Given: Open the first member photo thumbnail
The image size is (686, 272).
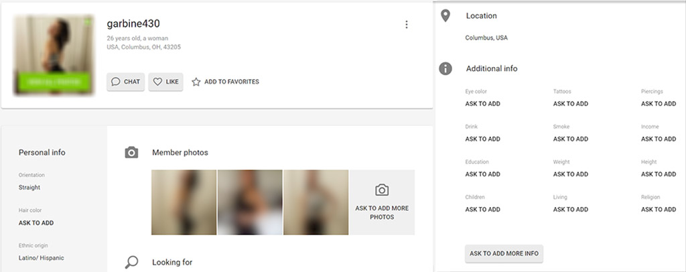Looking at the screenshot, I should (x=184, y=202).
